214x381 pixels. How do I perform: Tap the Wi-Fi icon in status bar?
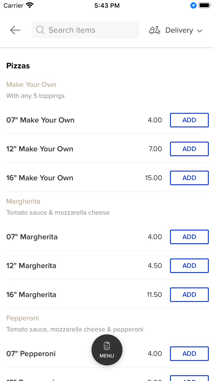pos(30,5)
